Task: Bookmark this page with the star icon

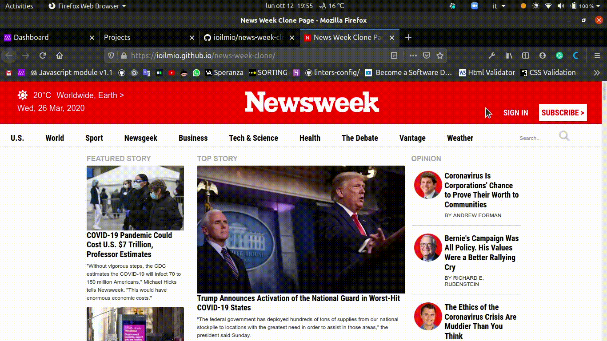Action: (440, 56)
